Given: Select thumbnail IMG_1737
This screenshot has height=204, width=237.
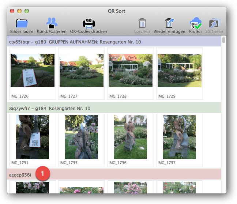Looking at the screenshot, I should pyautogui.click(x=180, y=137).
